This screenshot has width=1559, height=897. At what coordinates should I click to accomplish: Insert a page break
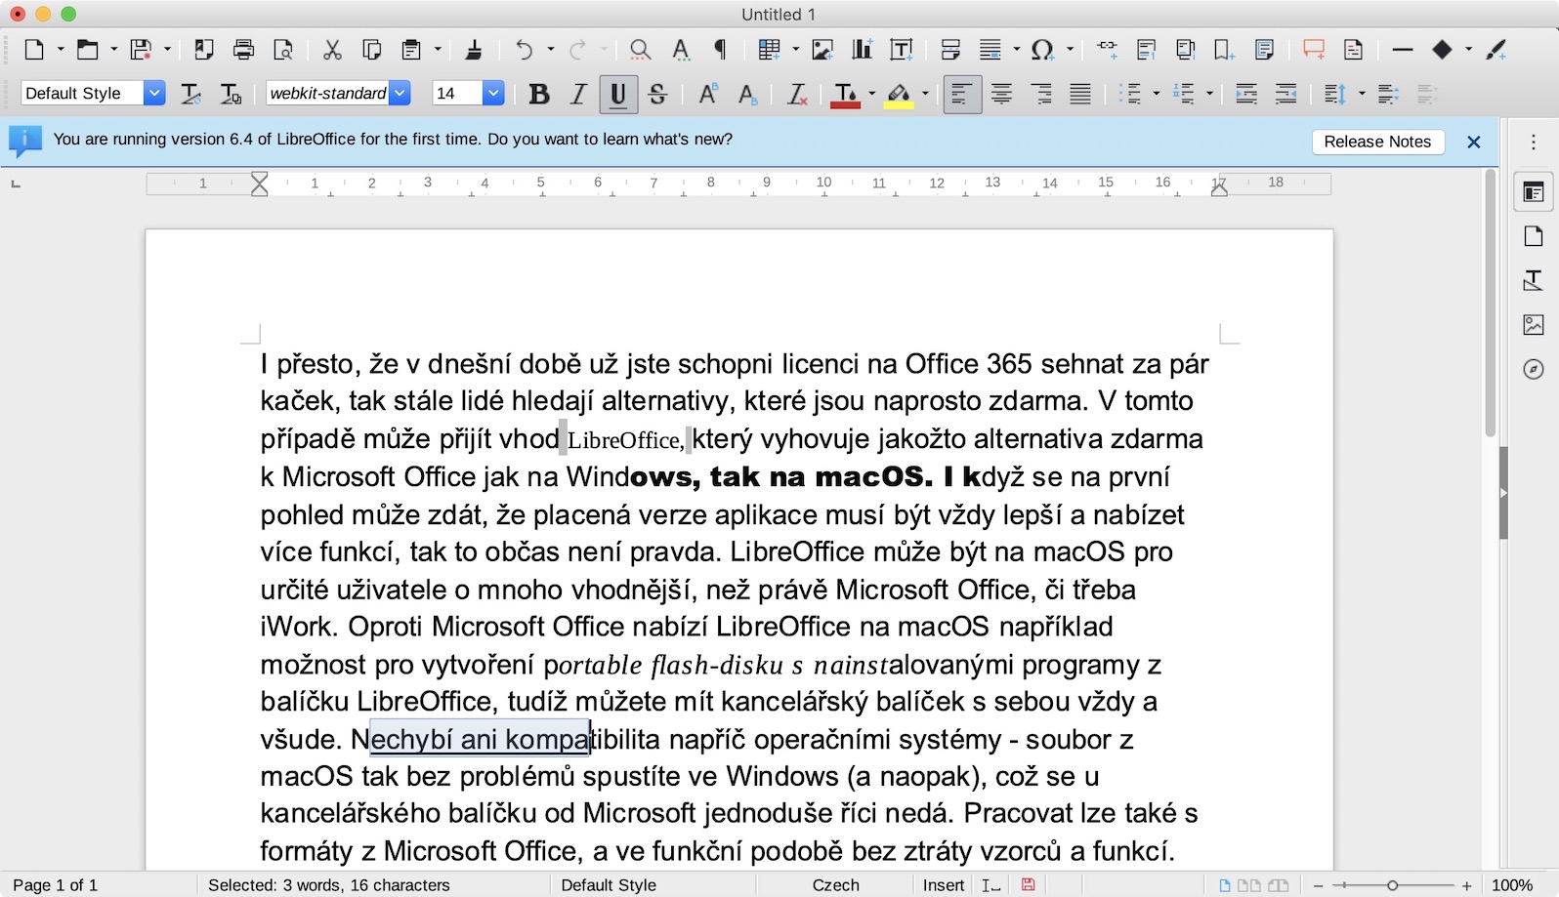[x=950, y=50]
